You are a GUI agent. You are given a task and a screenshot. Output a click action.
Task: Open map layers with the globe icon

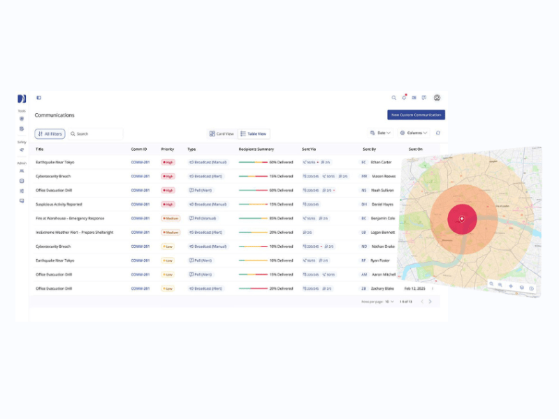521,286
